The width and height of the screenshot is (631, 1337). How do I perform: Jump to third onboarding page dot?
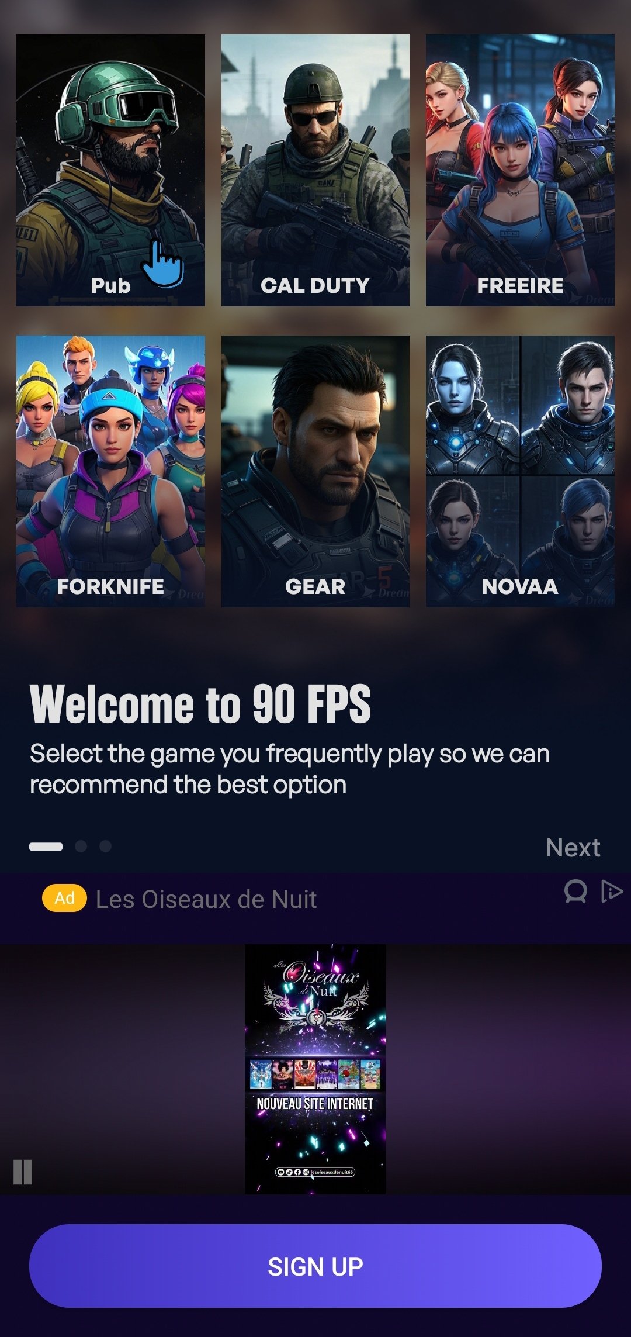click(x=105, y=846)
